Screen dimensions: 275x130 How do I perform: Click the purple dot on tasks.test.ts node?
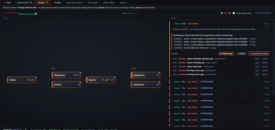point(158,84)
